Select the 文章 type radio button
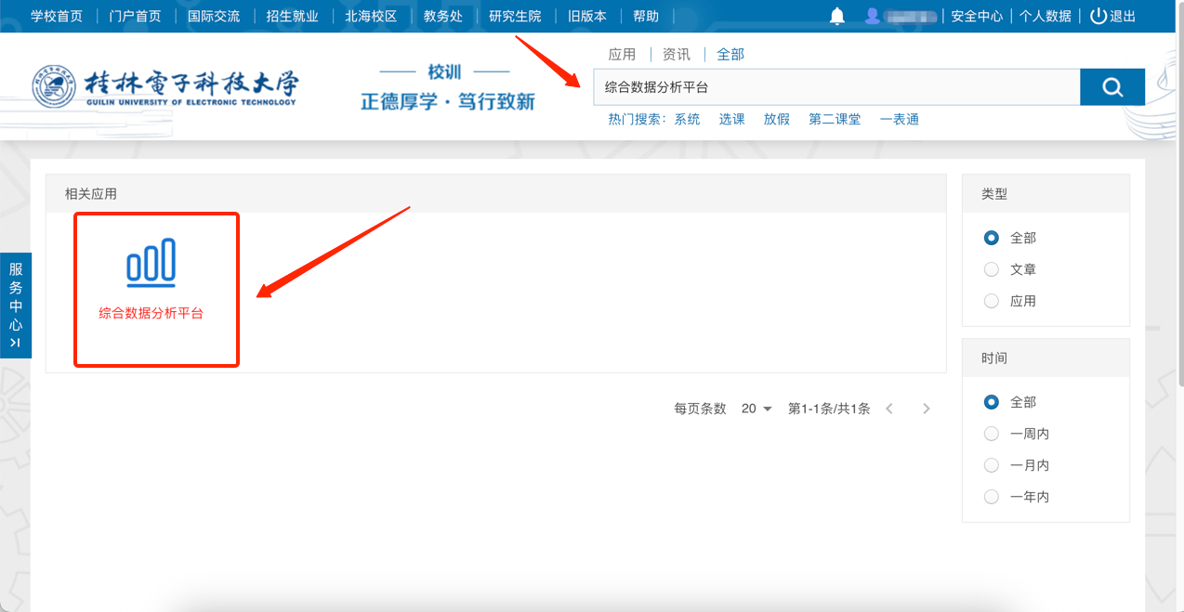 pos(992,269)
